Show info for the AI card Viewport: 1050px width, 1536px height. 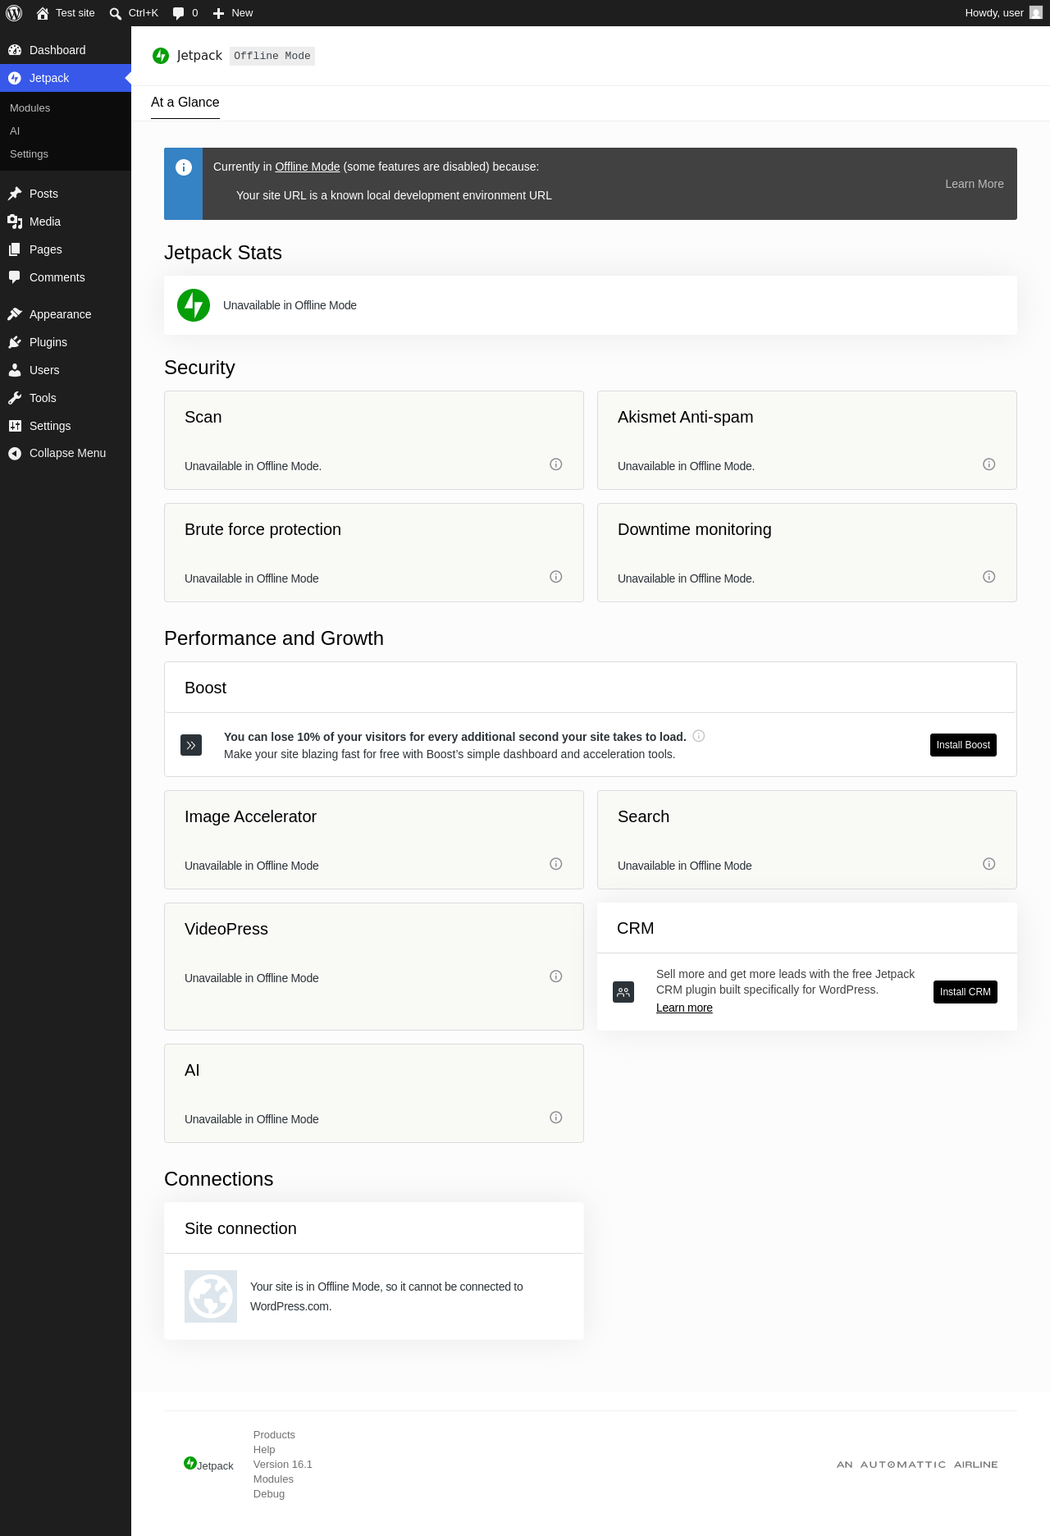click(556, 1118)
